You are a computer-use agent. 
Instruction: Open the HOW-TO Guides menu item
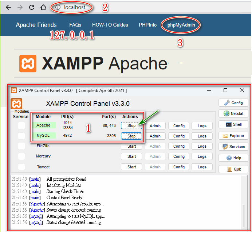(x=110, y=25)
